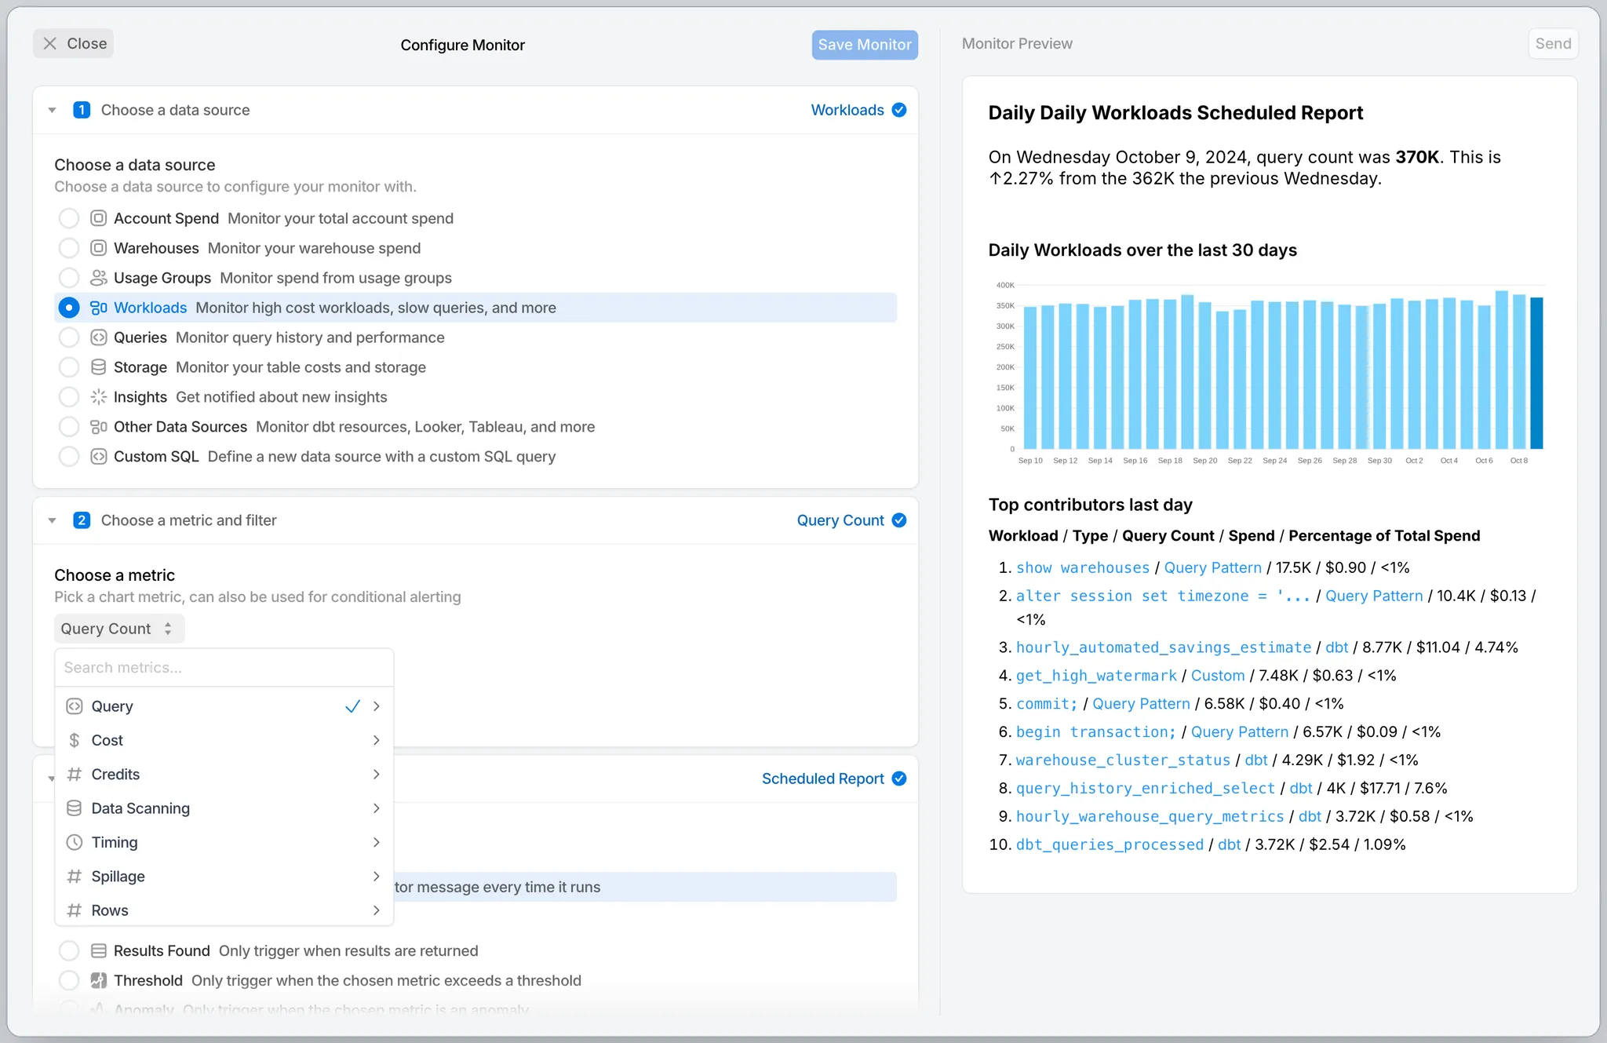
Task: Close the Configure Monitor dialog
Action: coord(74,44)
